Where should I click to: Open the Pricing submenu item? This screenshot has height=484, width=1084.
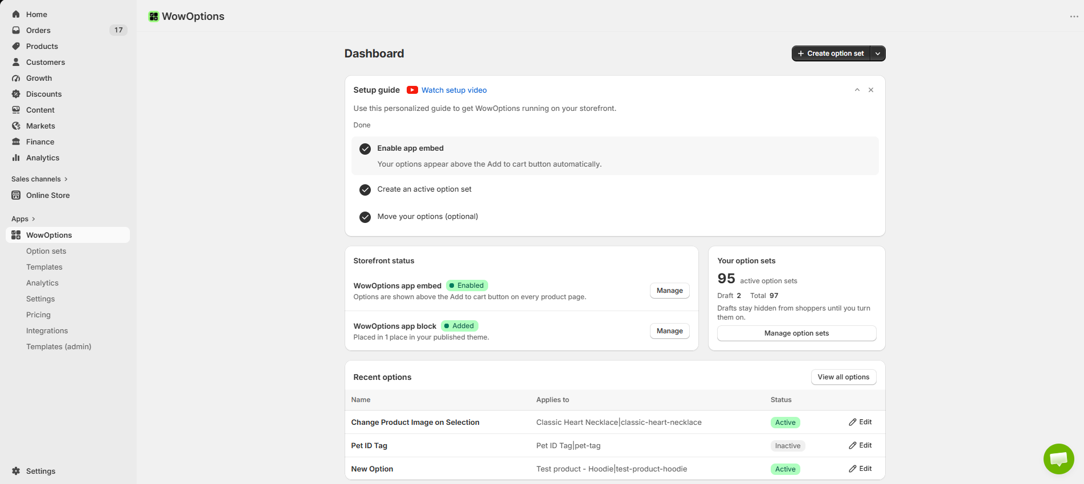tap(38, 315)
